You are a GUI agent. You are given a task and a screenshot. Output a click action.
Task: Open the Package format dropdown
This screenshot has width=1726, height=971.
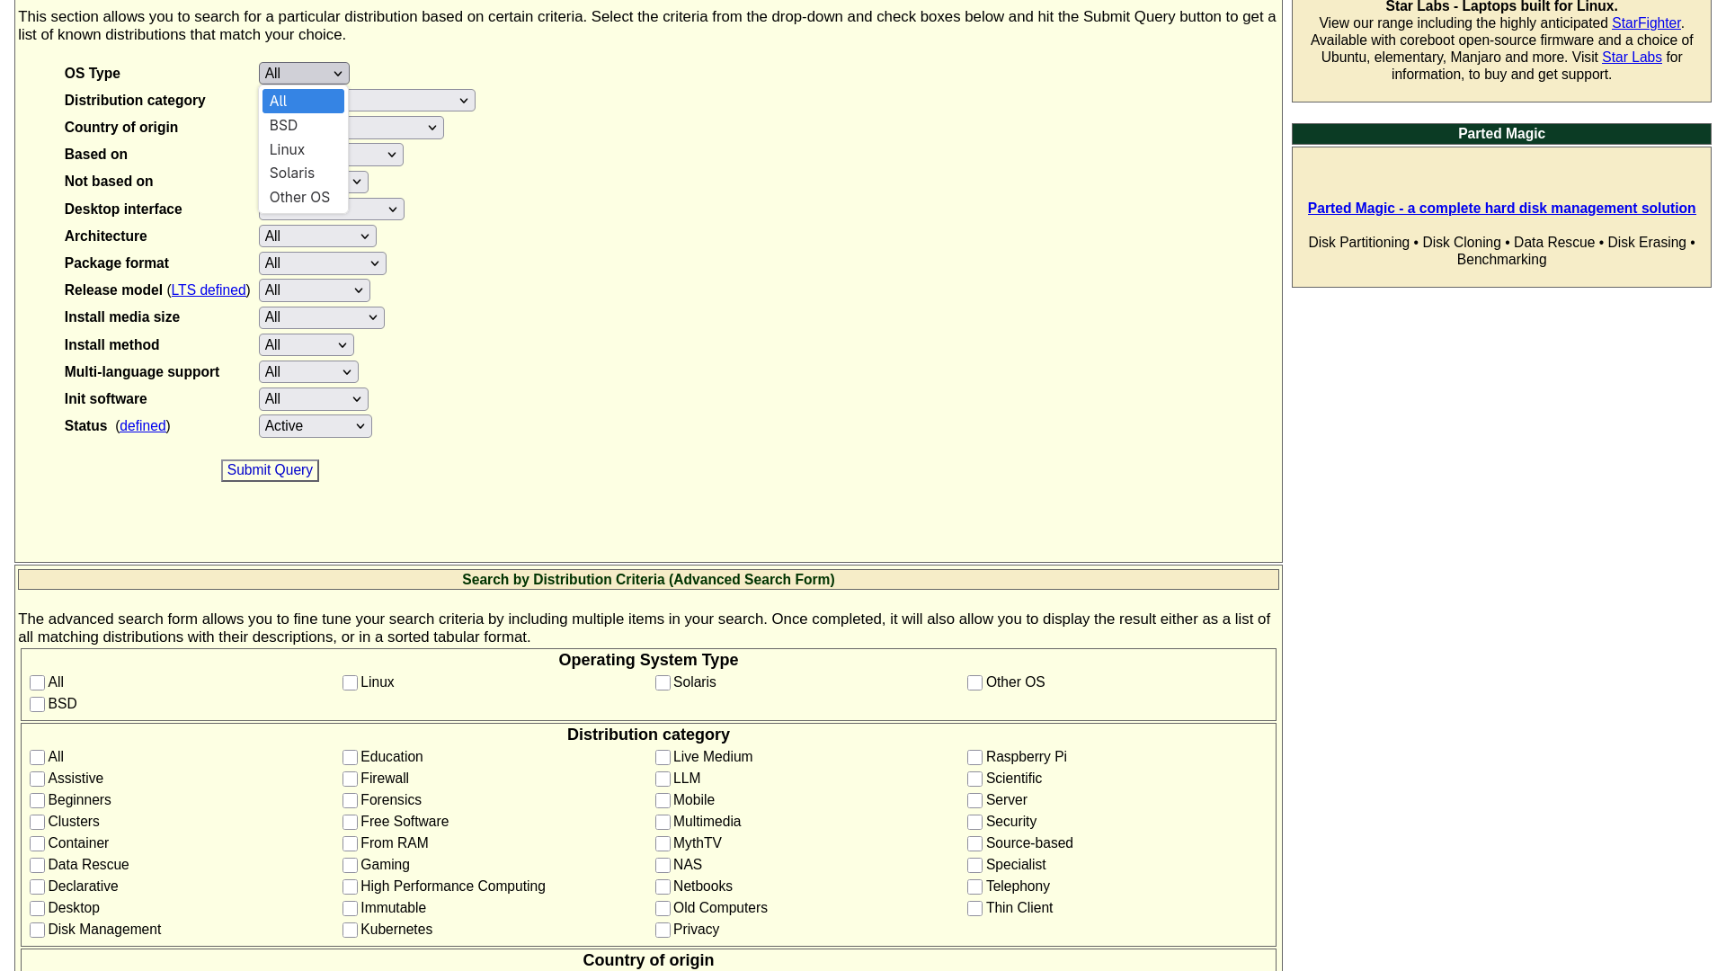322,263
